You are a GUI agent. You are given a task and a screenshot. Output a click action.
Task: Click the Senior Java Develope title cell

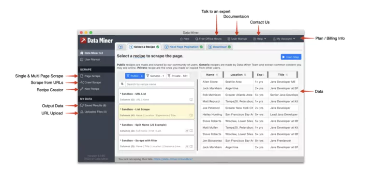point(283,95)
